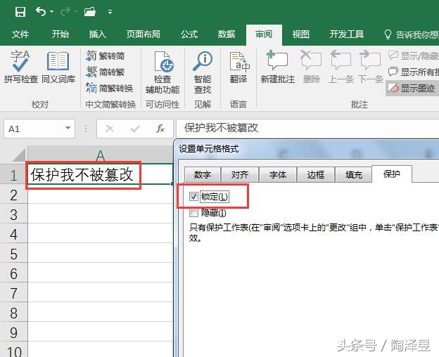Uncheck the 锁定(L) checkbox
This screenshot has height=357, width=439.
click(x=193, y=197)
